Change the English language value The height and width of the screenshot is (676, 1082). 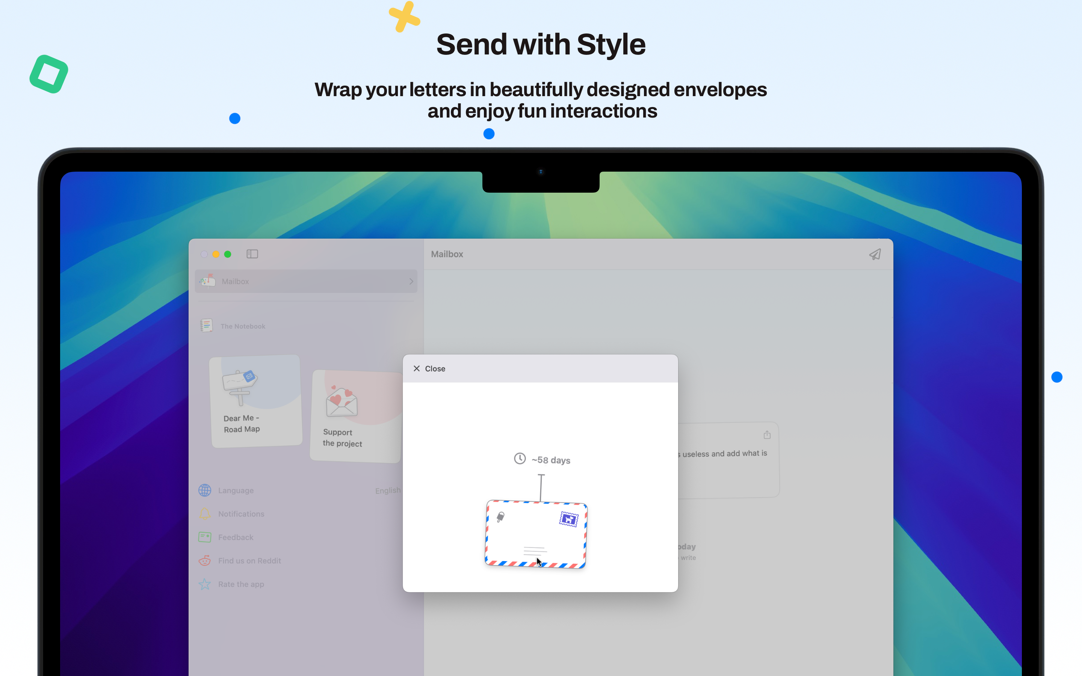(x=388, y=490)
